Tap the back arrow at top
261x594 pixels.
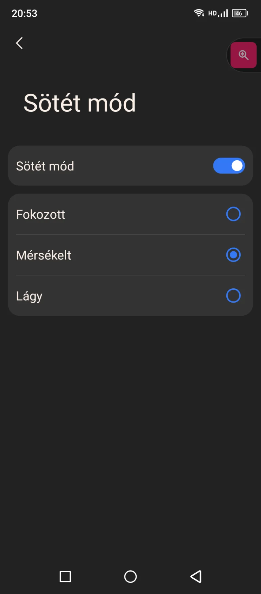pyautogui.click(x=19, y=43)
